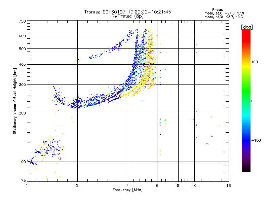Click the plot title 'Tromsø 20160107 10:20:00-10:21:43'
Viewport: 269px width, 202px height.
[127, 12]
